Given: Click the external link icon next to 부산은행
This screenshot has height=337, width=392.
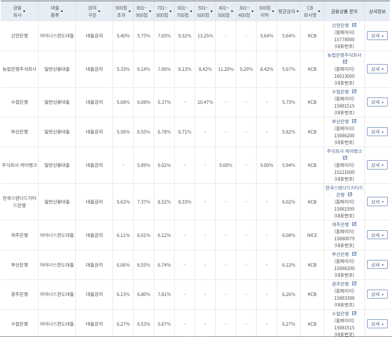Looking at the screenshot, I should click(x=354, y=121).
